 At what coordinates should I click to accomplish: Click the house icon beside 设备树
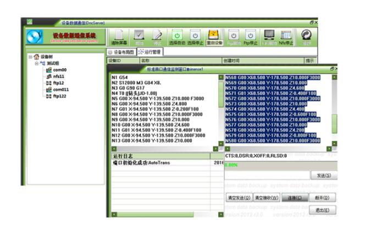coord(36,57)
